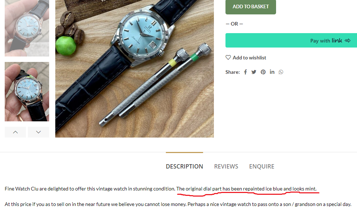Pay with Link button
Image resolution: width=357 pixels, height=211 pixels.
tap(291, 40)
